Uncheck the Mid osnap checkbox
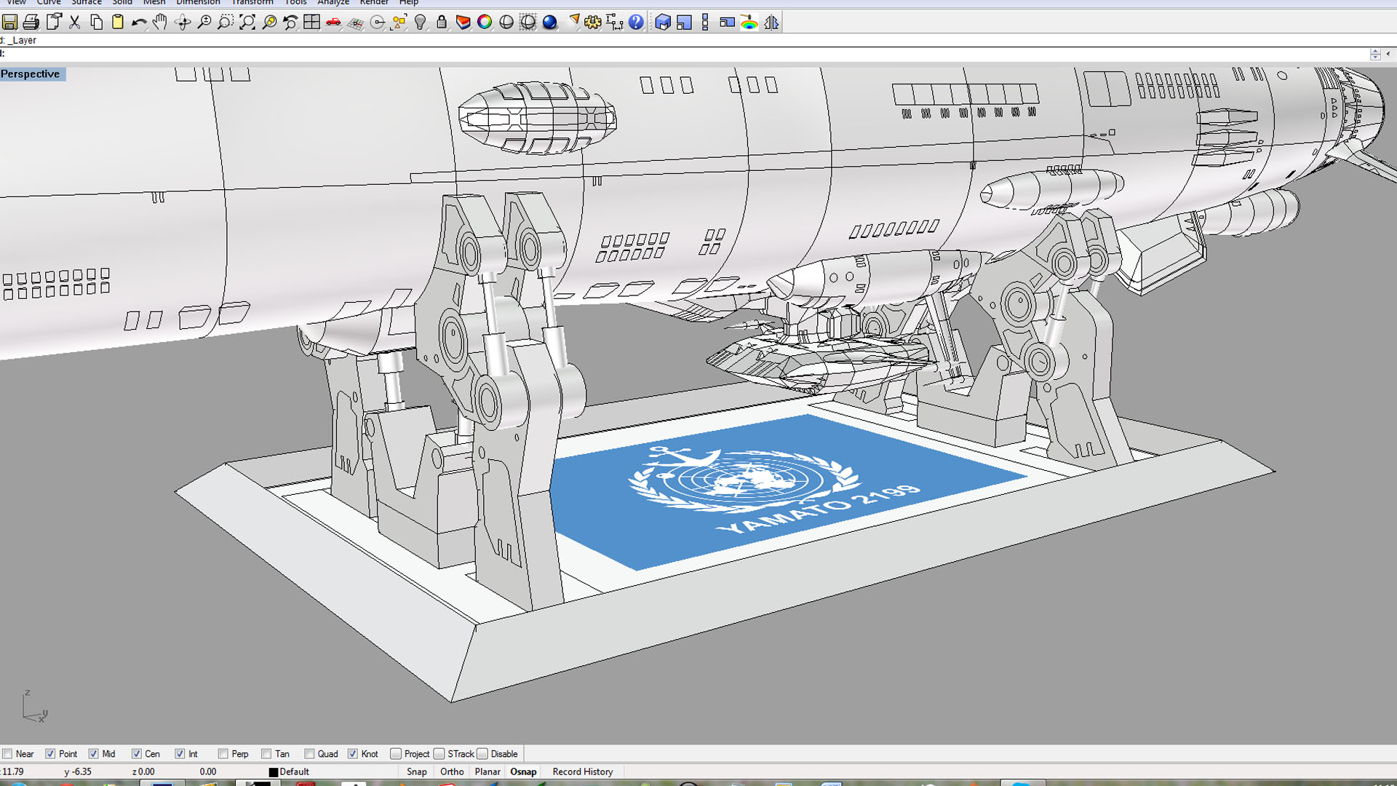The width and height of the screenshot is (1397, 786). pos(93,754)
